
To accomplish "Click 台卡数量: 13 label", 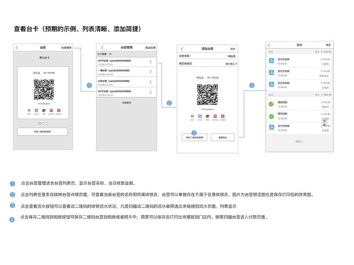I will [x=104, y=54].
